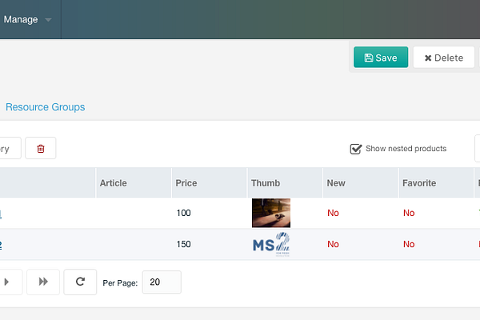480x320 pixels.
Task: Expand the Manage menu dropdown arrow
Action: (48, 20)
